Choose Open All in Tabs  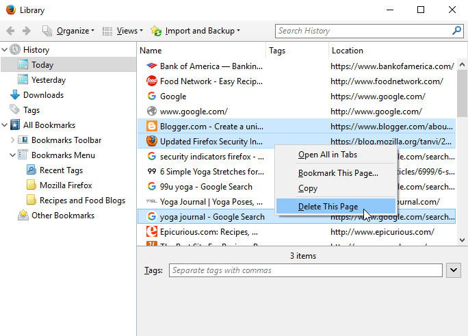(x=327, y=155)
